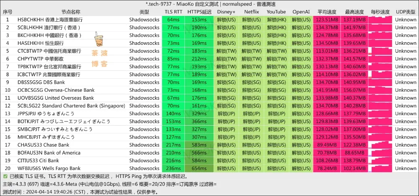Select node UOVBSGSG United Overseas Bank
Viewport: 419px width, 196px height.
tap(56, 98)
